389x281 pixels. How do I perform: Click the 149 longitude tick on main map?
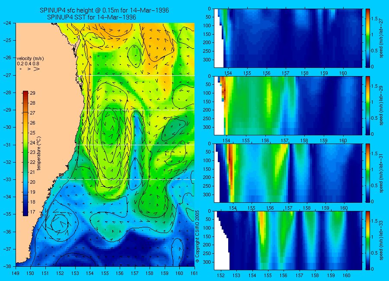tap(16, 273)
